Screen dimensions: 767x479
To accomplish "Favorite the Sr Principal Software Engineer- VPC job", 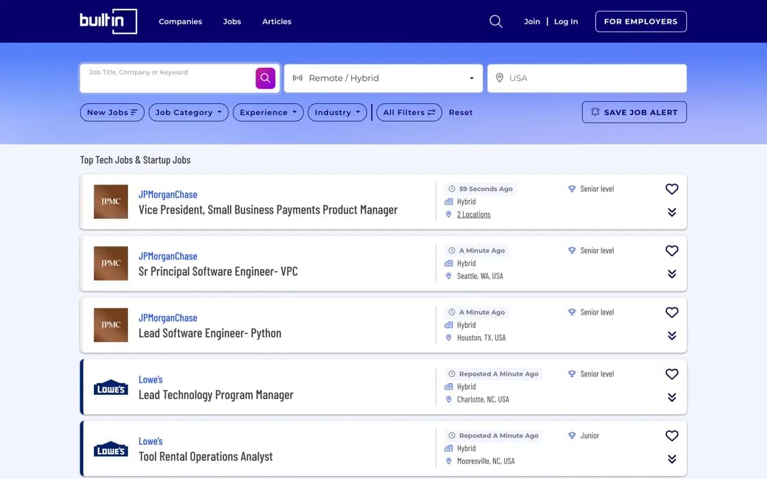I will tap(672, 250).
